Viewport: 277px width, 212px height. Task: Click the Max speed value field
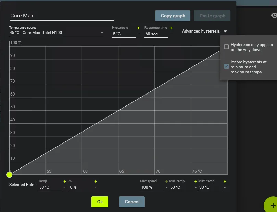point(152,187)
